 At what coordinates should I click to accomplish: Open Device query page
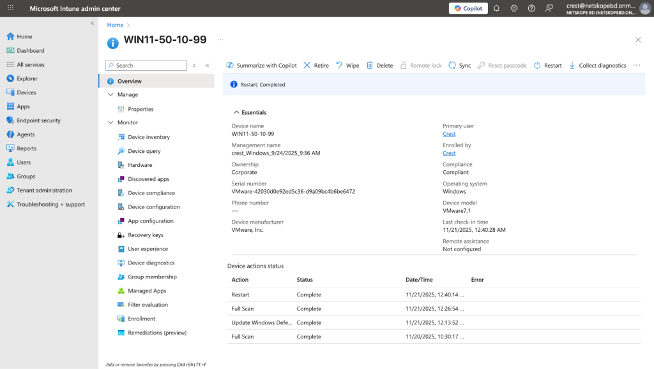[144, 151]
